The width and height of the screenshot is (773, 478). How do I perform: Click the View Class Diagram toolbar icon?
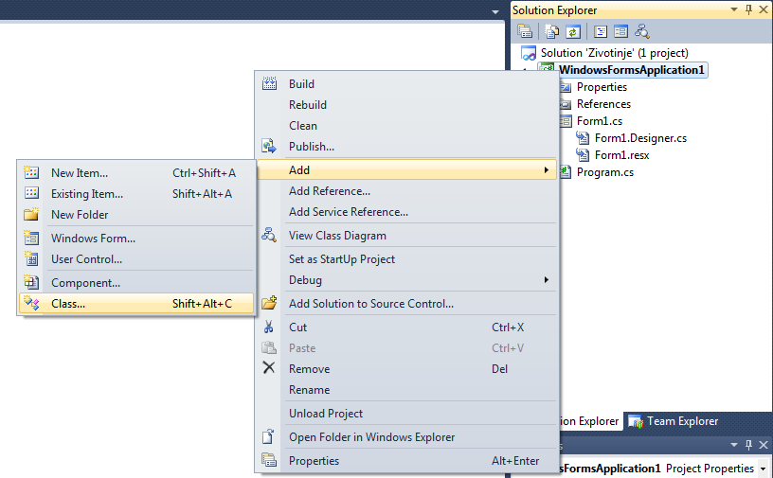pyautogui.click(x=642, y=31)
